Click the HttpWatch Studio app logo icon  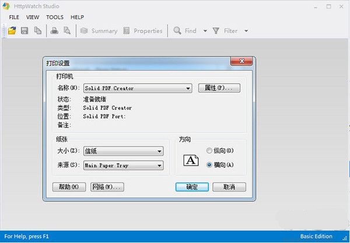(x=6, y=6)
